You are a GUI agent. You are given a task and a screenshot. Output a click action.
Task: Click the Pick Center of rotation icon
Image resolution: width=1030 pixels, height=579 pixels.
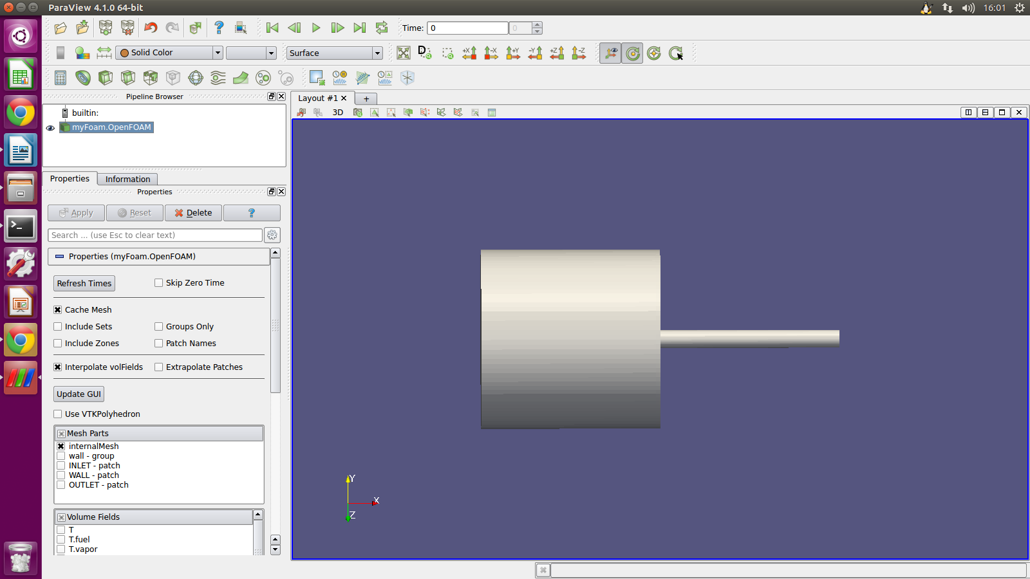pyautogui.click(x=676, y=53)
